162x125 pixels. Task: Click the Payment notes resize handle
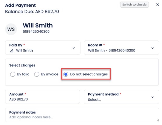click(x=157, y=120)
